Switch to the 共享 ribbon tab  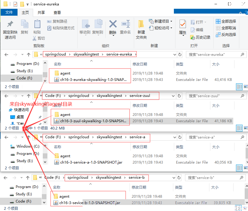click(x=41, y=12)
